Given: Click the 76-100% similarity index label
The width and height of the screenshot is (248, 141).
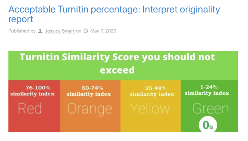Looking at the screenshot, I should (32, 91).
